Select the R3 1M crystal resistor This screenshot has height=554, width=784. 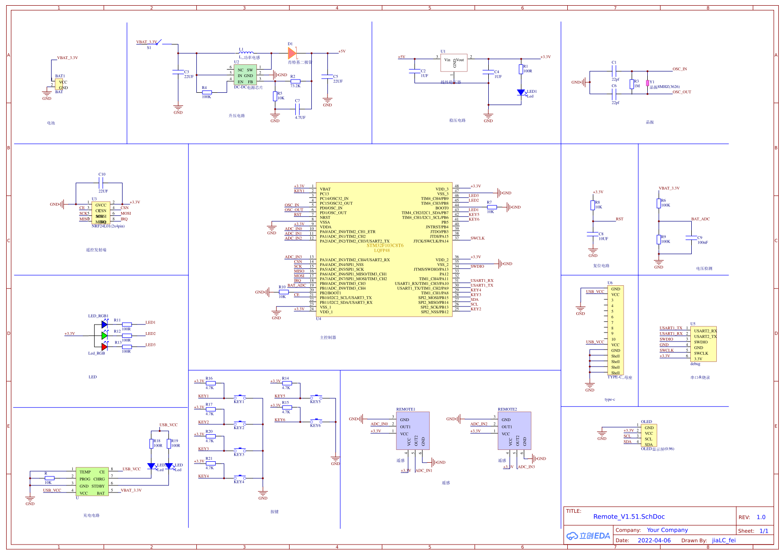[x=632, y=84]
